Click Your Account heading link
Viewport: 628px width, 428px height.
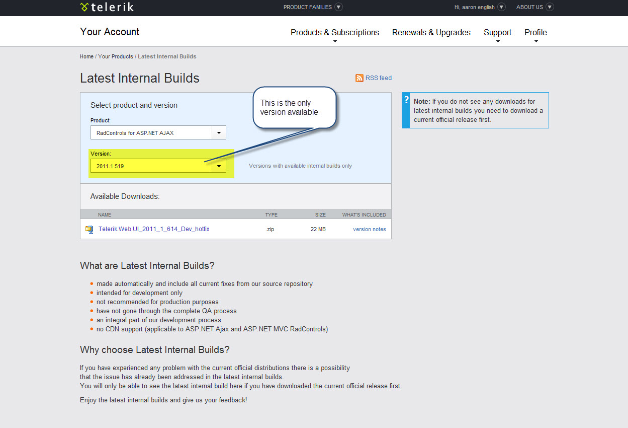[110, 32]
